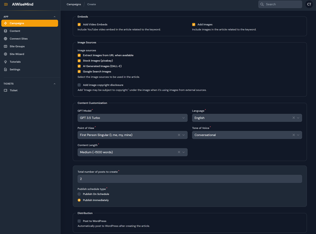
Task: Open the Language dropdown arrow
Action: 298,118
